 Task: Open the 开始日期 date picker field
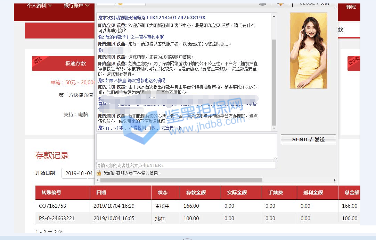click(x=79, y=173)
